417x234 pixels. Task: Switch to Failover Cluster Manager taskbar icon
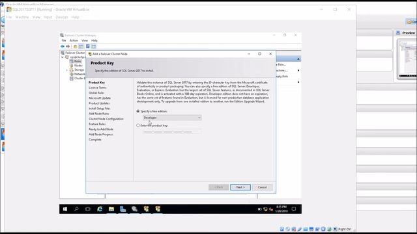[134, 209]
